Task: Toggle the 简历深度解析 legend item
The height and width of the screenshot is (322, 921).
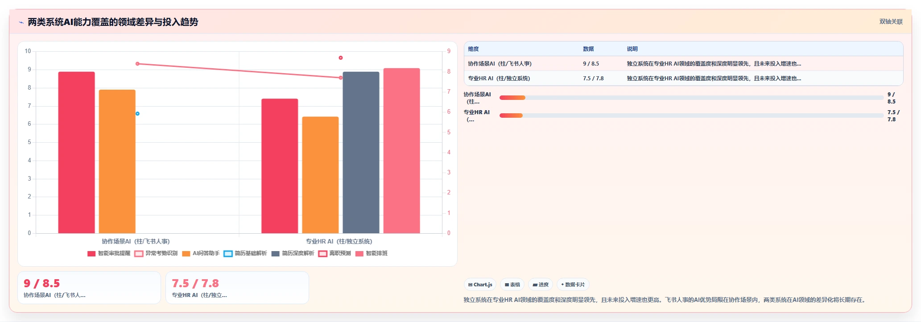Action: click(x=293, y=253)
